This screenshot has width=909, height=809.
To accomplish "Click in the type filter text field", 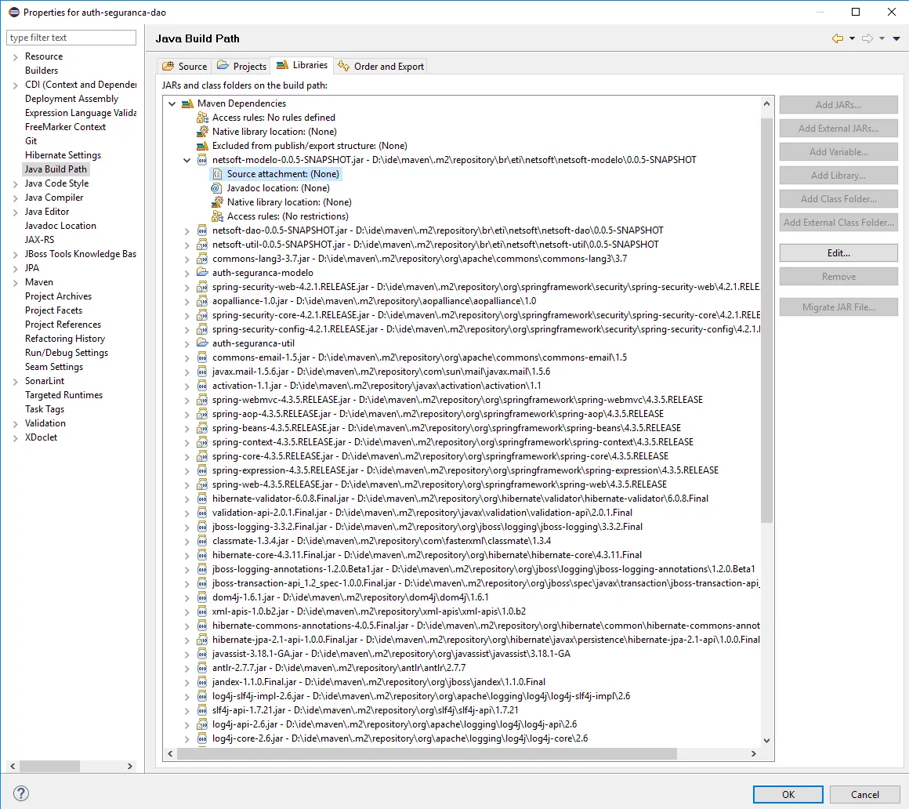I will (71, 38).
